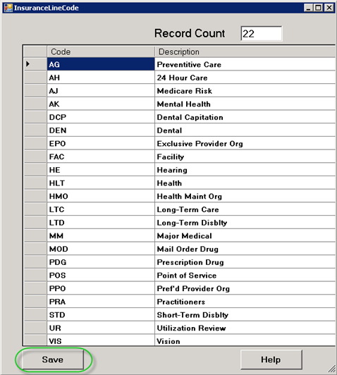Click the Health Maint Org description

[x=245, y=196]
